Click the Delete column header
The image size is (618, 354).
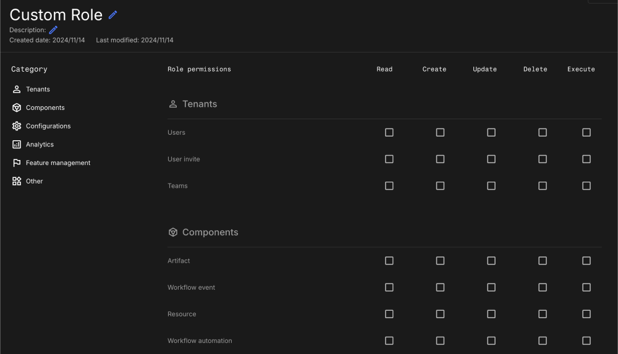click(535, 69)
